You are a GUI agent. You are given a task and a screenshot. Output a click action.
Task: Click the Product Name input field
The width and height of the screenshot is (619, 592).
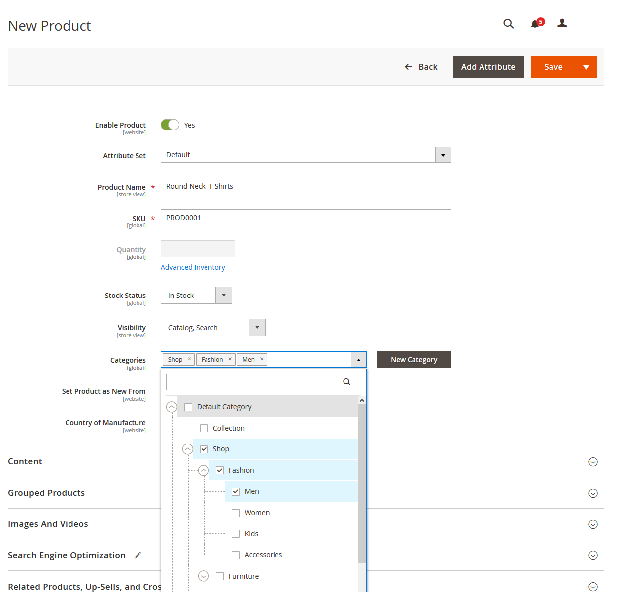point(306,186)
